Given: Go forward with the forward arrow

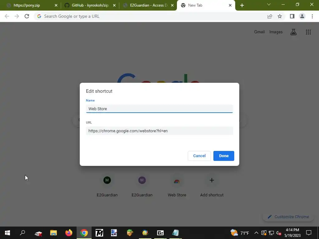Looking at the screenshot, I should pos(17,16).
